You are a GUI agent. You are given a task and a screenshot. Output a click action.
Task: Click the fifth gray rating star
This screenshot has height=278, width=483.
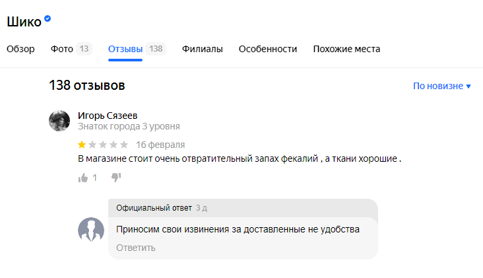click(x=124, y=145)
